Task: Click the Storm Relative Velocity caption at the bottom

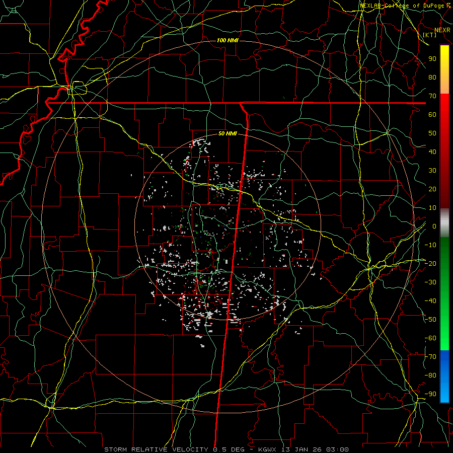Action: pyautogui.click(x=226, y=449)
